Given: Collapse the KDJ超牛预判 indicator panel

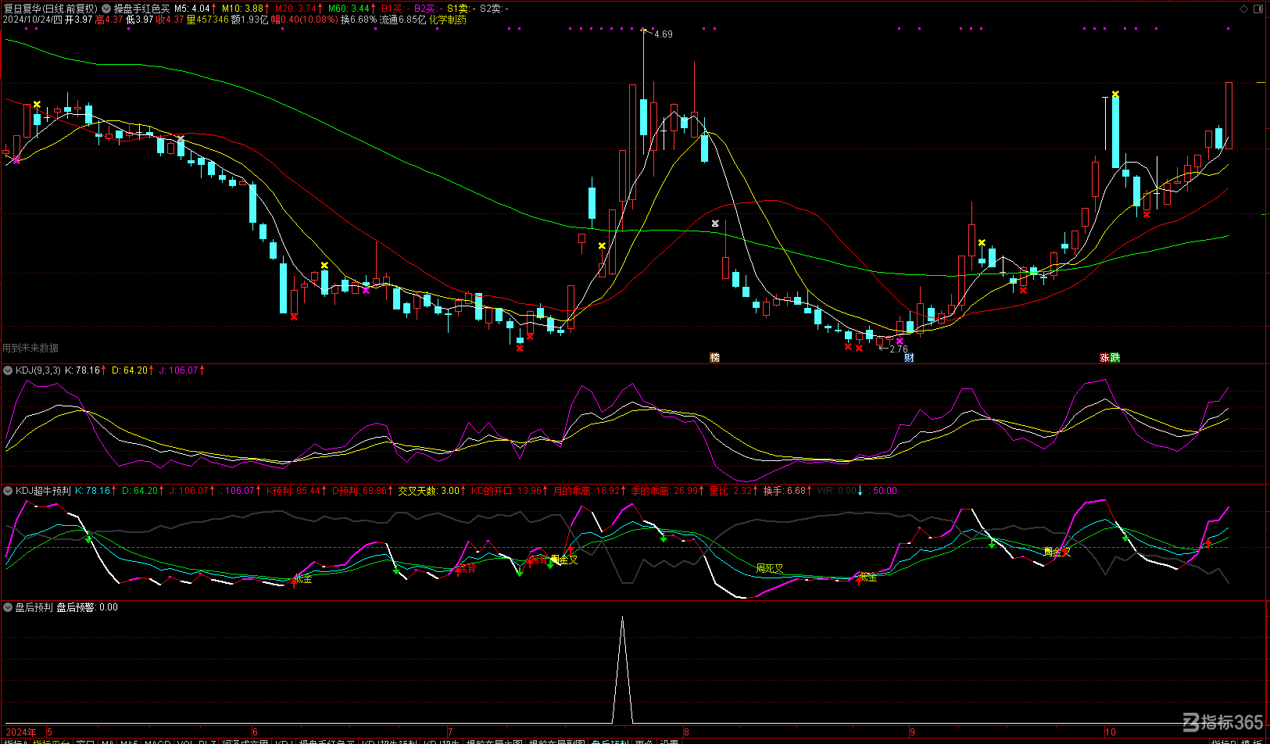Looking at the screenshot, I should tap(8, 491).
